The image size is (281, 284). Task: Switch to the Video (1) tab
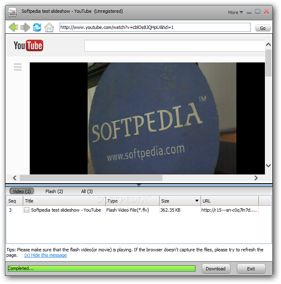coord(22,191)
